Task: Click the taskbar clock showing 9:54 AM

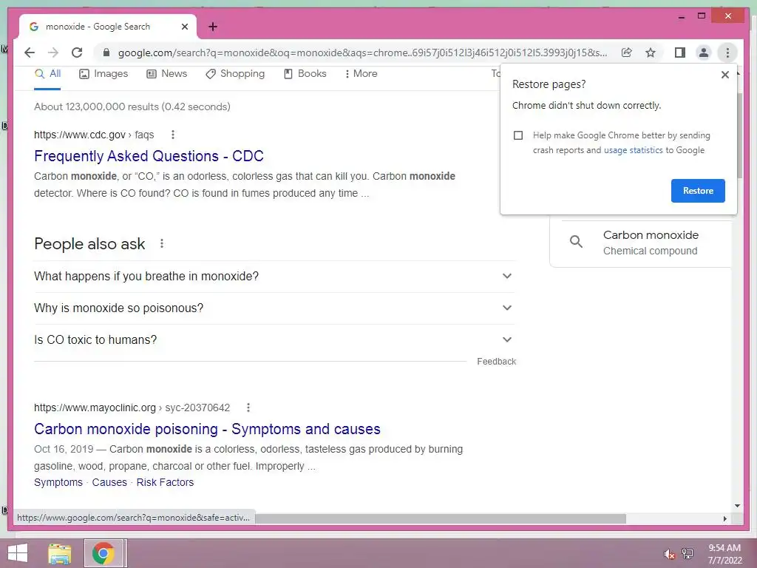Action: pos(724,553)
